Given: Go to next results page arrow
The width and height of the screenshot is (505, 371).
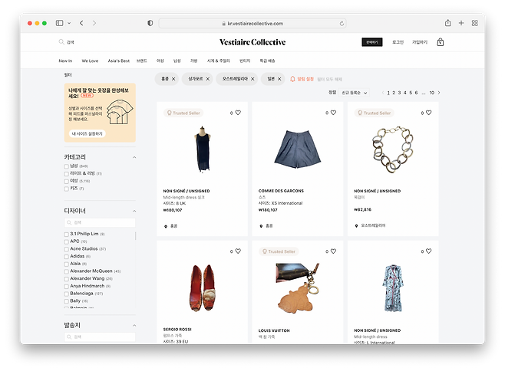Looking at the screenshot, I should [439, 93].
